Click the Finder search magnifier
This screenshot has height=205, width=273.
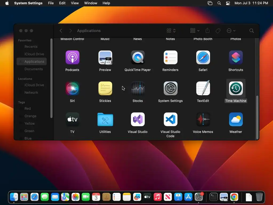tap(251, 31)
